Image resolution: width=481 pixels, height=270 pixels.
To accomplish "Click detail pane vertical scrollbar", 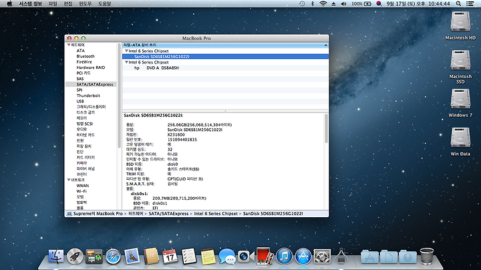I will 326,128.
